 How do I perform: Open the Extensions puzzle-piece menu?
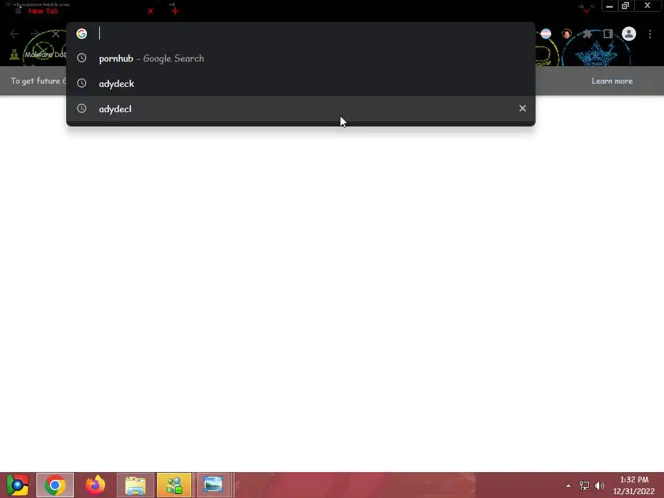pos(587,34)
